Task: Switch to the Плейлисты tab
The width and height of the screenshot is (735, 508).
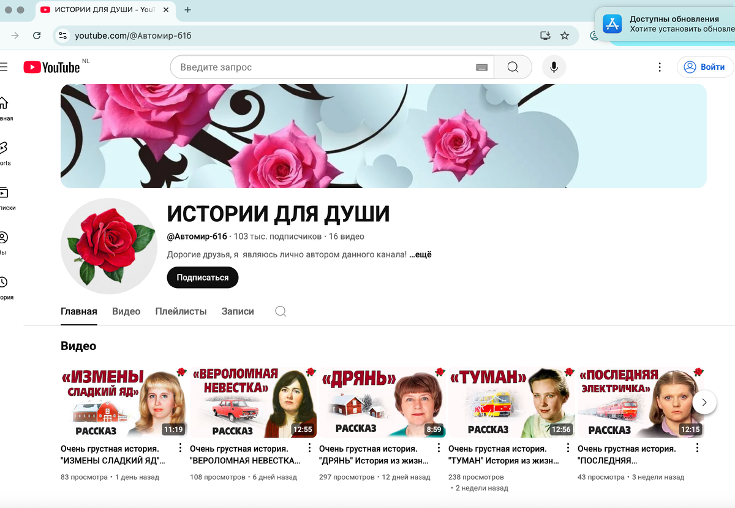Action: [x=181, y=311]
